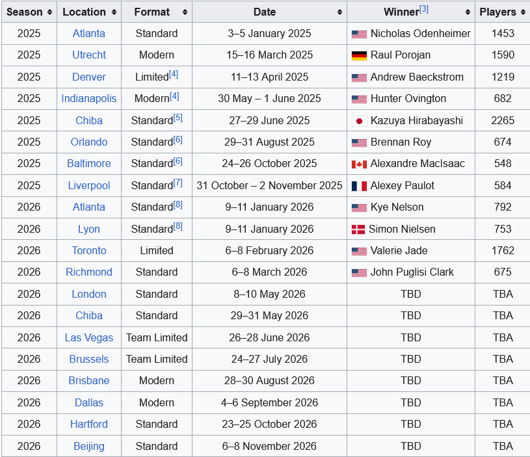
Task: Open the Beijing location link
Action: tap(89, 446)
